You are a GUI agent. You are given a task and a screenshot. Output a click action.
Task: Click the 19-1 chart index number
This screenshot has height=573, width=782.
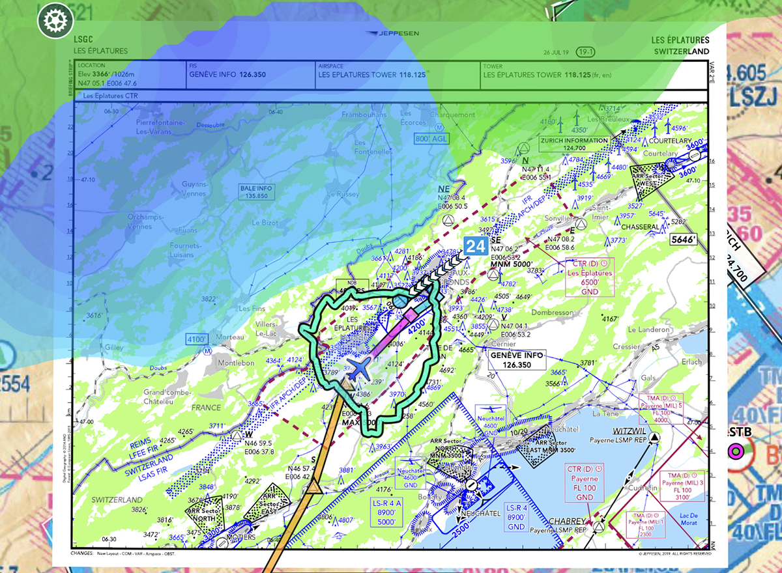tap(585, 51)
